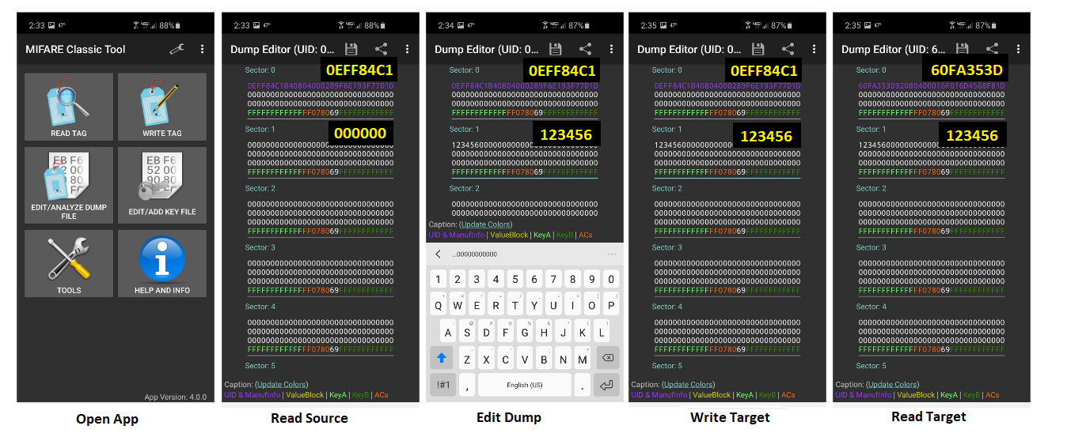This screenshot has width=1067, height=437.
Task: Open three-dot menu in Edit Dump header
Action: tap(612, 49)
